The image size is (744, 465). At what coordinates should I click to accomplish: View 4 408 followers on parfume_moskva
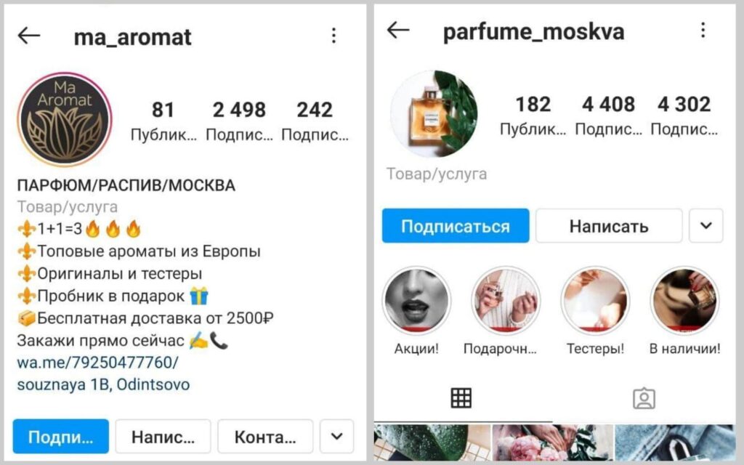tap(608, 116)
